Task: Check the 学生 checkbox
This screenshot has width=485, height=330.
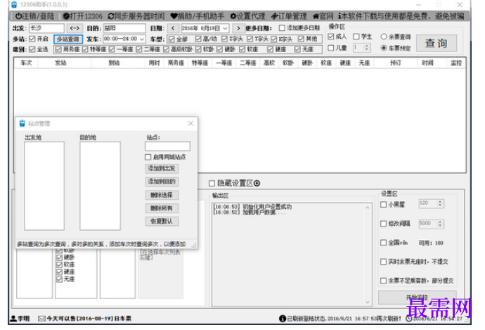Action: (356, 37)
